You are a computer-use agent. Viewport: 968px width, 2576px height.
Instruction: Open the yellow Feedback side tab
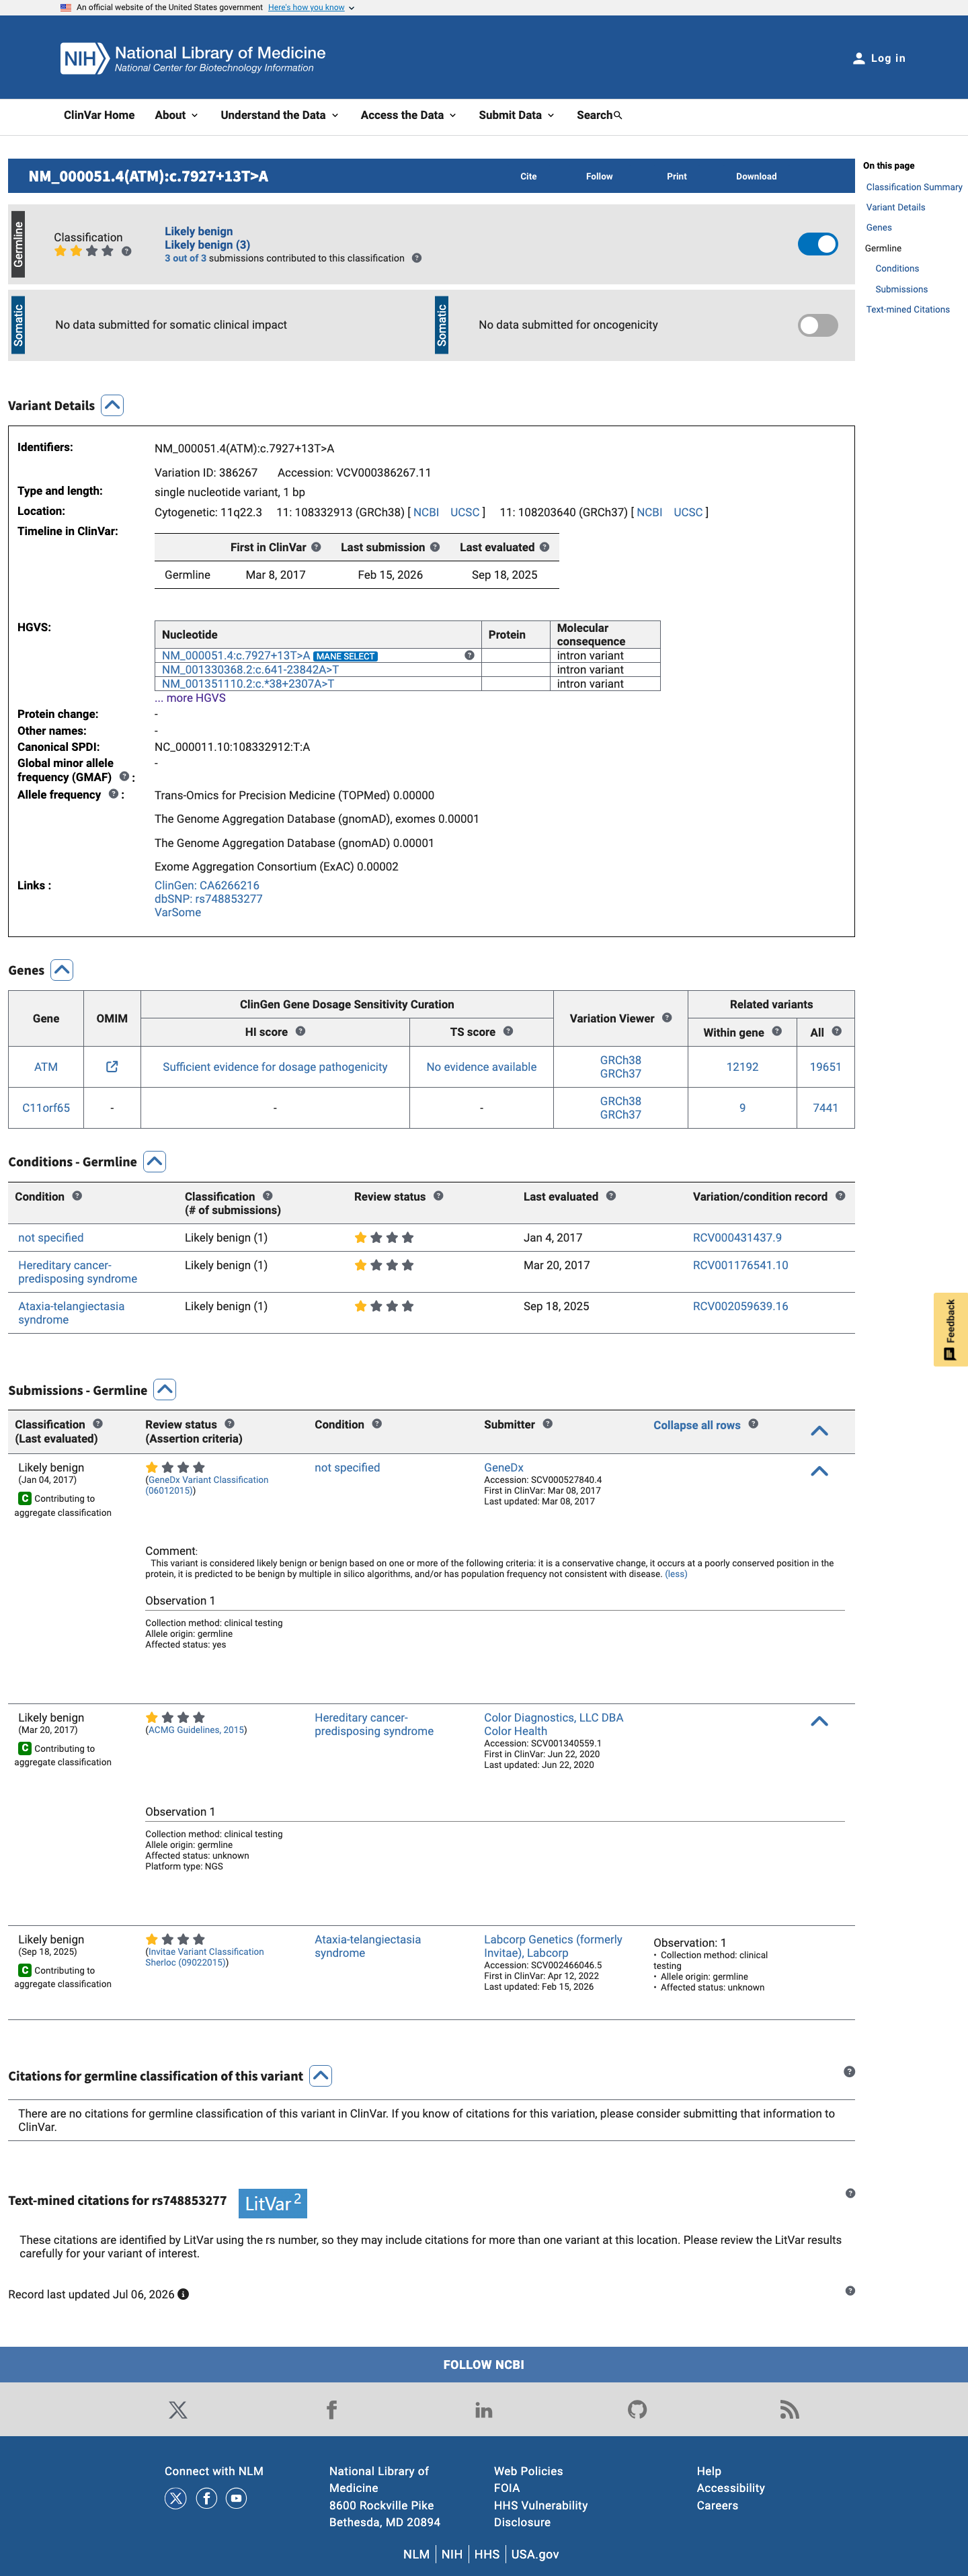coord(951,1329)
